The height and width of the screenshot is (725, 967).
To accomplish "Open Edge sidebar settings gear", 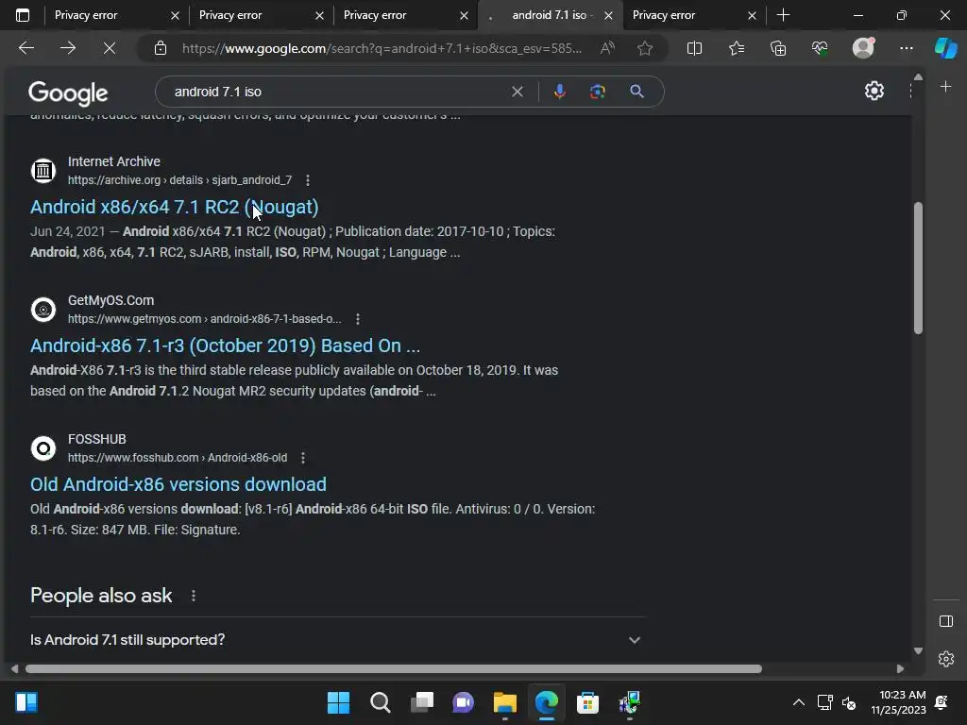I will click(946, 659).
